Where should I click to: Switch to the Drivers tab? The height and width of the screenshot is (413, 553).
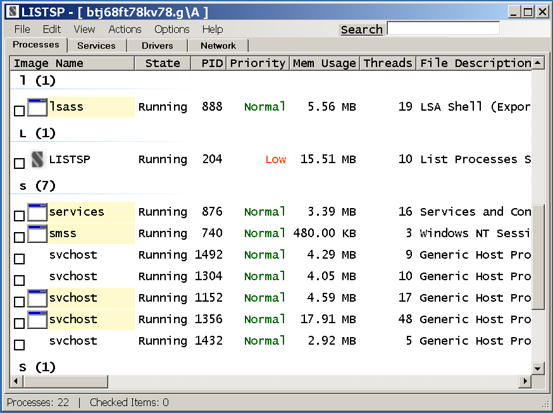coord(158,46)
